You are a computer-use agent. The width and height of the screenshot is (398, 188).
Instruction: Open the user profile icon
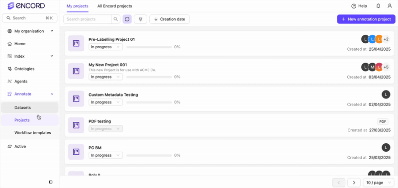coord(390,6)
